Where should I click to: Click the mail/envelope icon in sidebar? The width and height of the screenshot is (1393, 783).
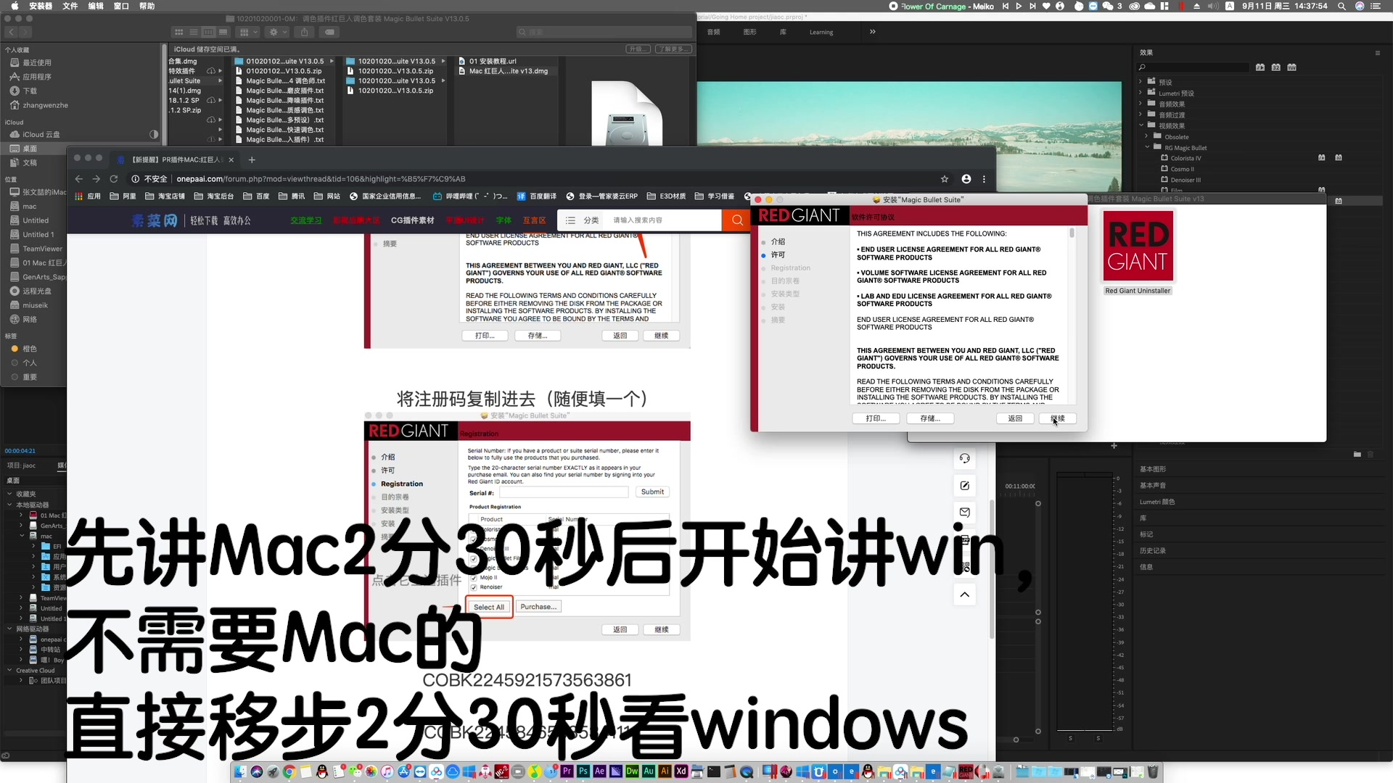coord(964,513)
